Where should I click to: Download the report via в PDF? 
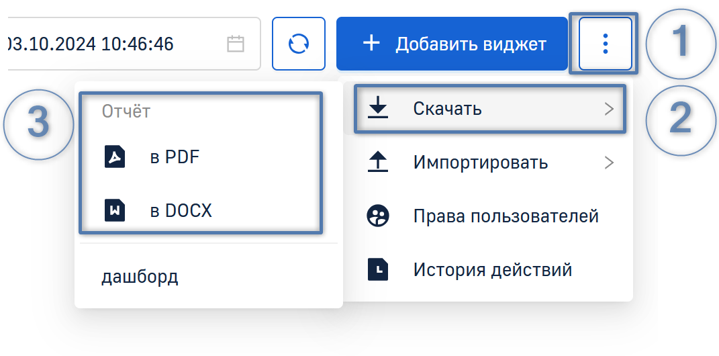(175, 157)
